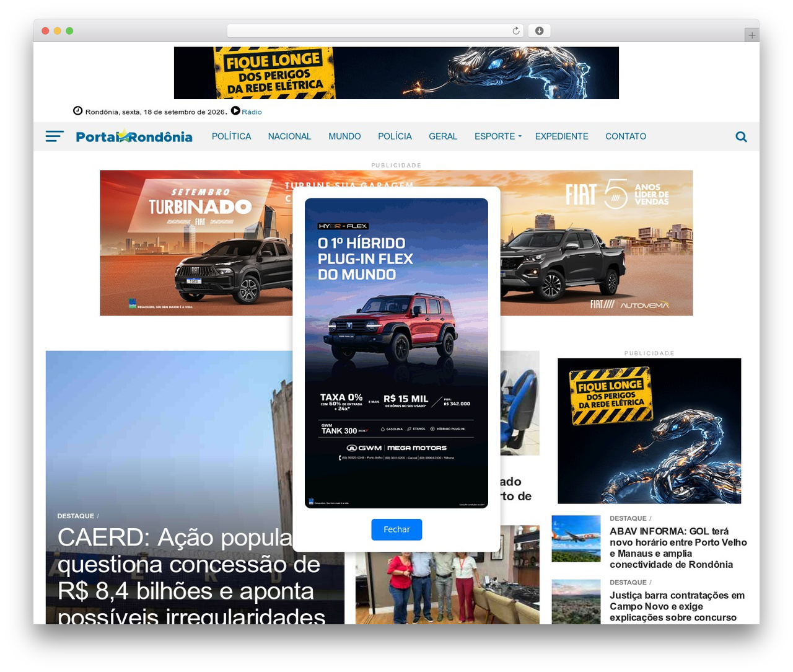Open the GERAL menu item
This screenshot has height=672, width=793.
(443, 136)
